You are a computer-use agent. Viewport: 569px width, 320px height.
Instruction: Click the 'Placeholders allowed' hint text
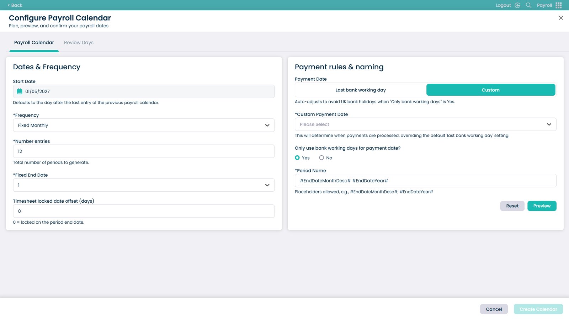click(364, 192)
